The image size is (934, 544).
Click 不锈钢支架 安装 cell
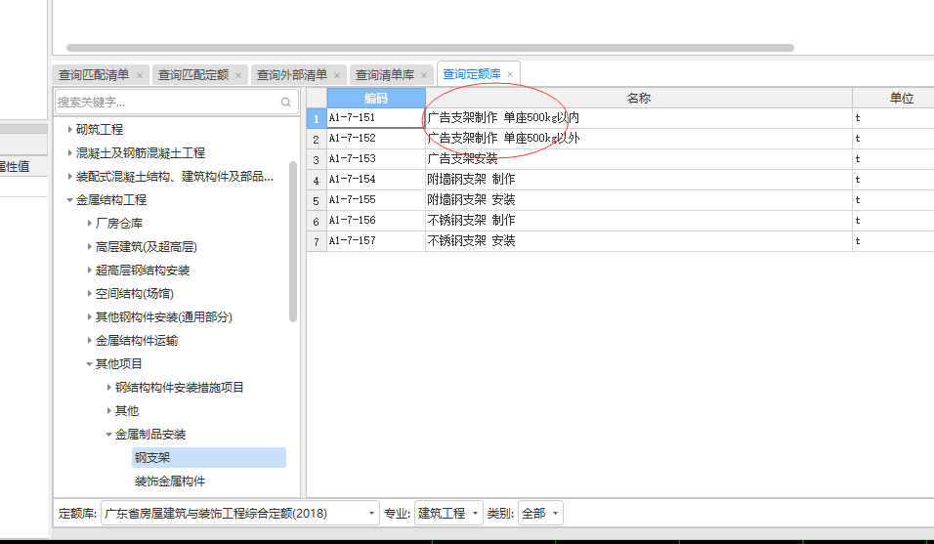[639, 241]
